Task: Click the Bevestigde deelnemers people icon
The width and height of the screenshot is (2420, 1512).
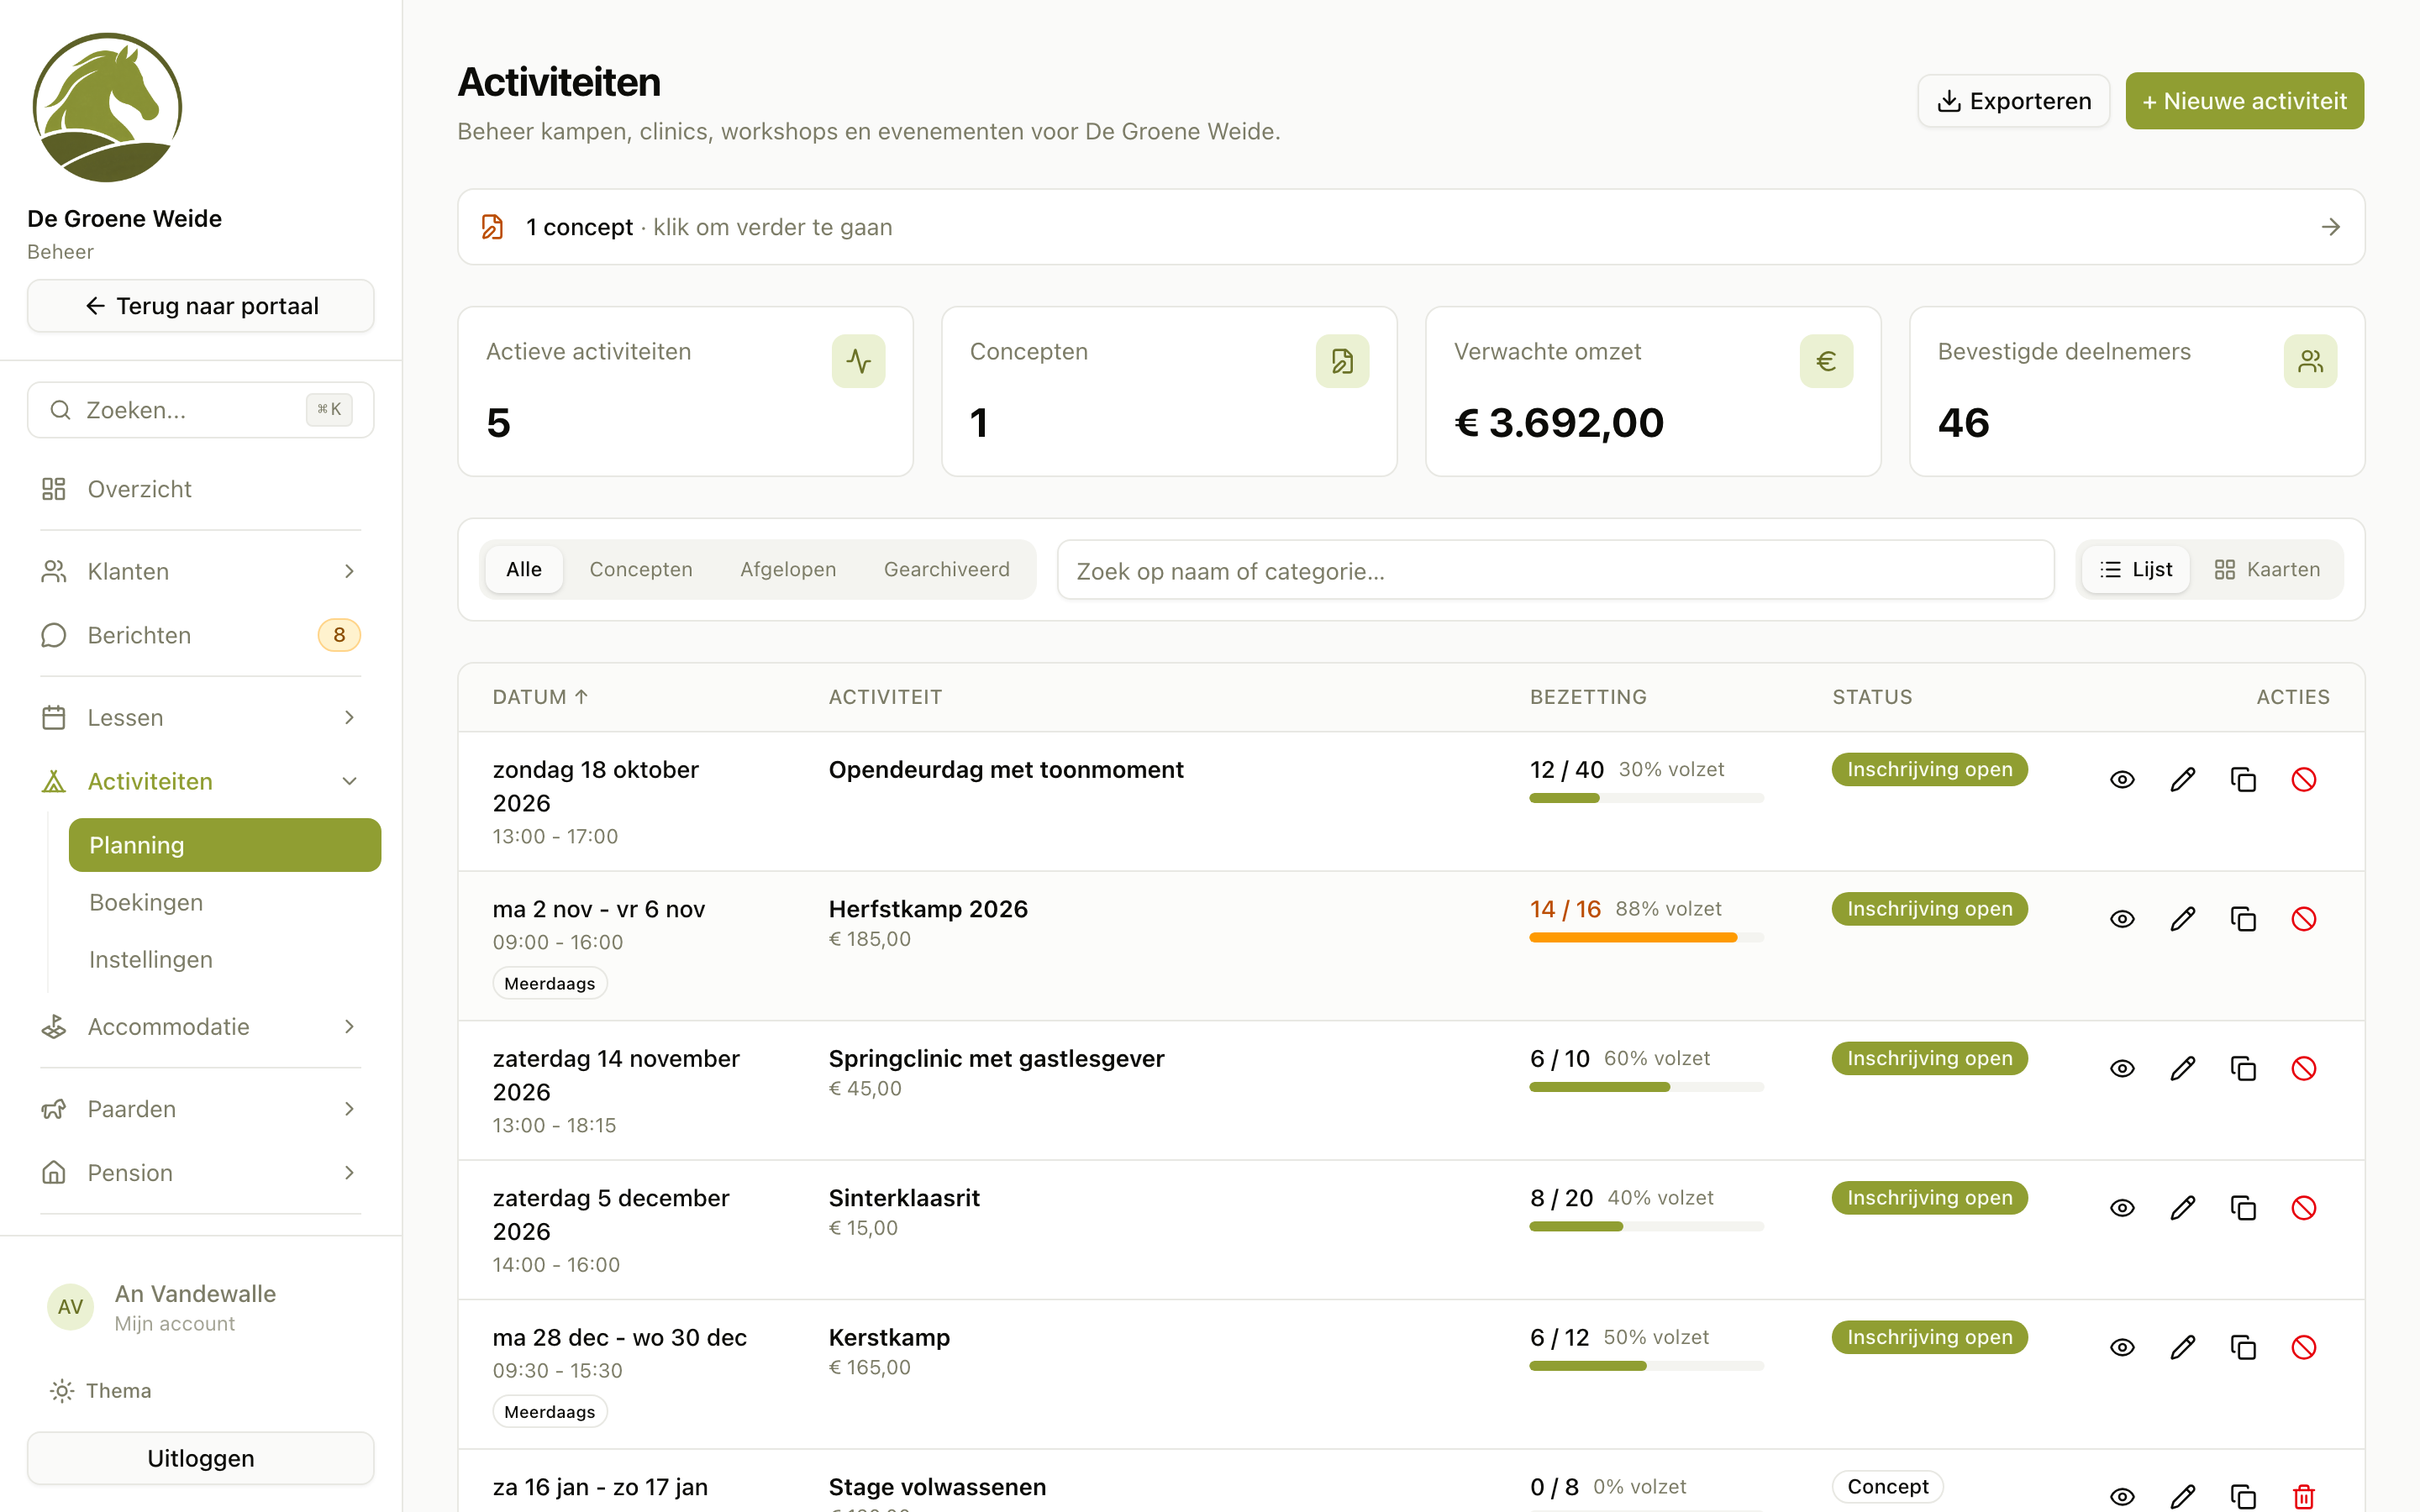Action: 2310,361
